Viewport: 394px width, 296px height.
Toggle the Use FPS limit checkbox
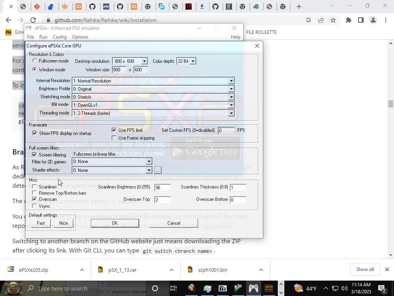[114, 130]
